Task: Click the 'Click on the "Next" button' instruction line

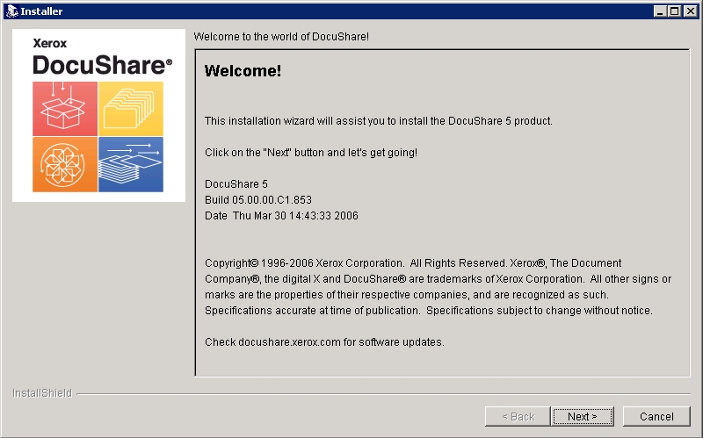Action: pyautogui.click(x=311, y=153)
